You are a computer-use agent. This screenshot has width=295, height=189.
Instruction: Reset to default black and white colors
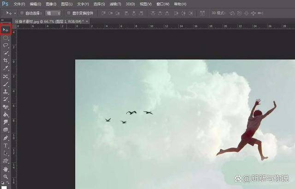click(3, 183)
